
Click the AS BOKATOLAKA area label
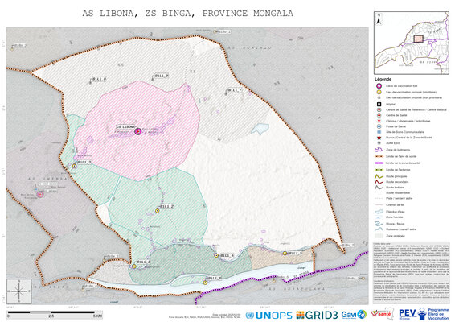[297, 289]
